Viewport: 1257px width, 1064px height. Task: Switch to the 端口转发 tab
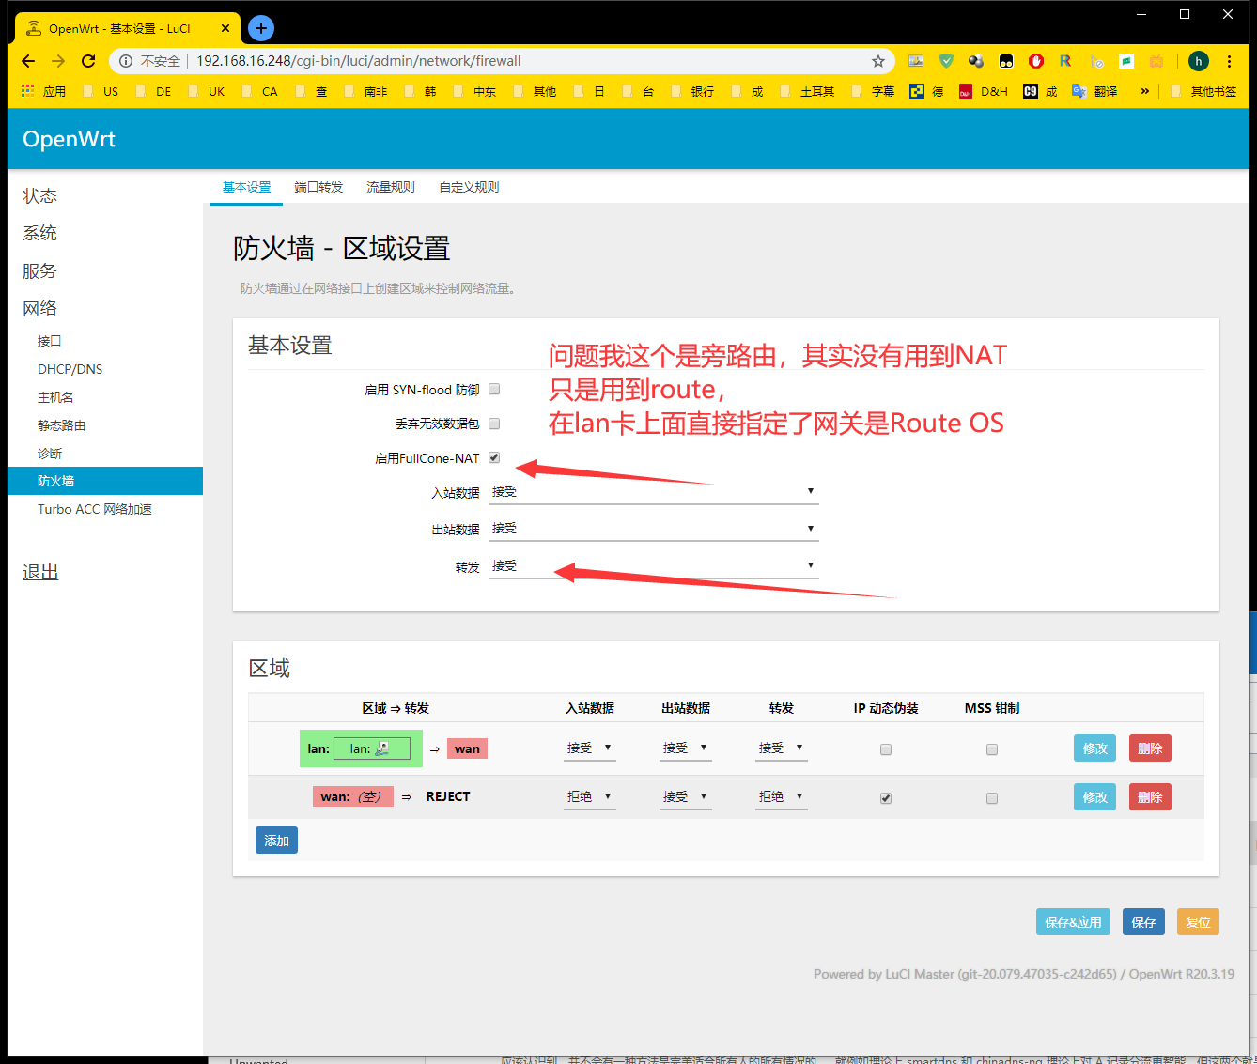(x=318, y=186)
